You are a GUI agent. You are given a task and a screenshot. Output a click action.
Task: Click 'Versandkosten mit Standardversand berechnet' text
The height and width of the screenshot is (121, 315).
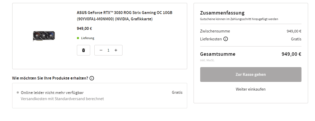tap(62, 99)
